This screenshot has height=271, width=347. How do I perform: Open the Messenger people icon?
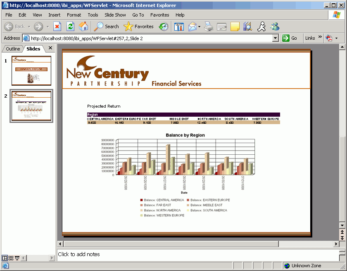coord(275,26)
